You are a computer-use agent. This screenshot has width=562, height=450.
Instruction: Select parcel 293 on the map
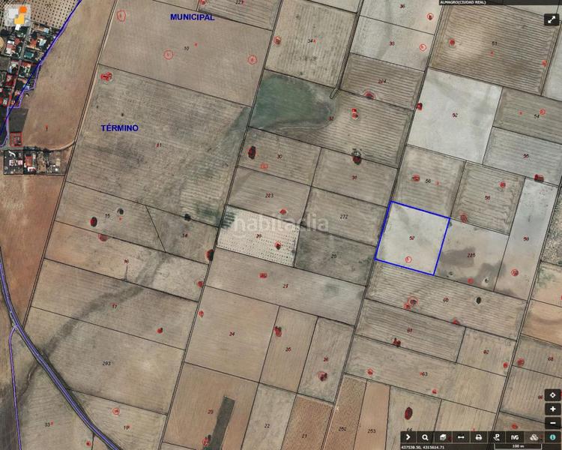coord(106,363)
